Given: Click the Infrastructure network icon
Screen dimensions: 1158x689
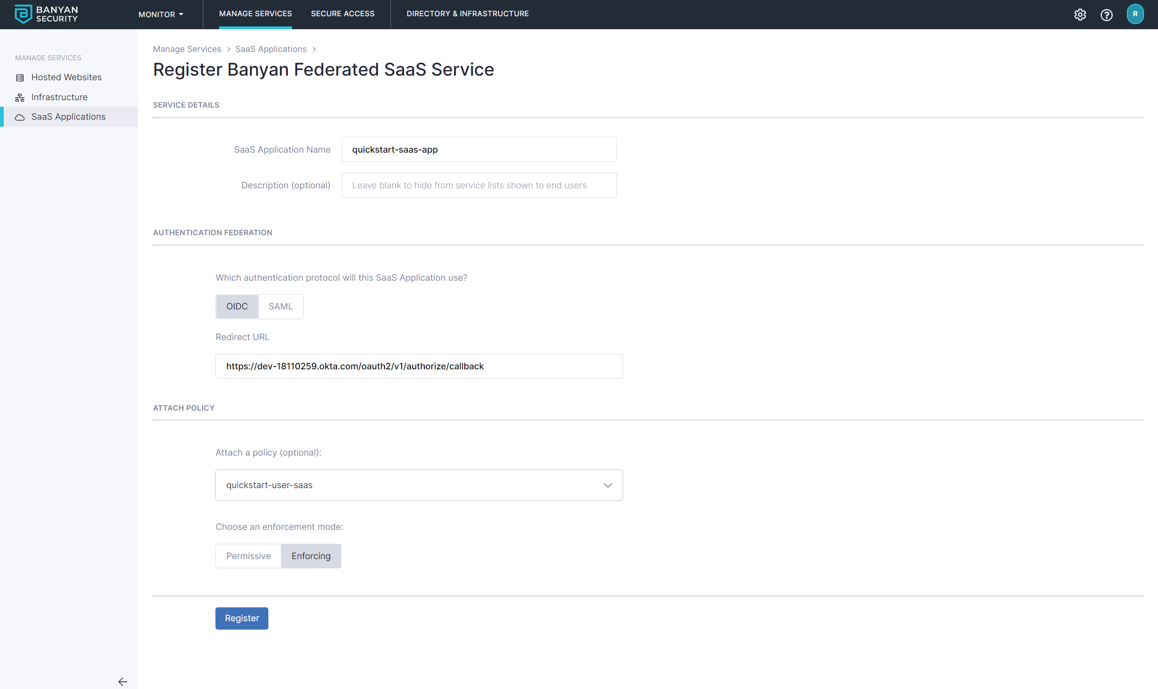Looking at the screenshot, I should pyautogui.click(x=20, y=97).
